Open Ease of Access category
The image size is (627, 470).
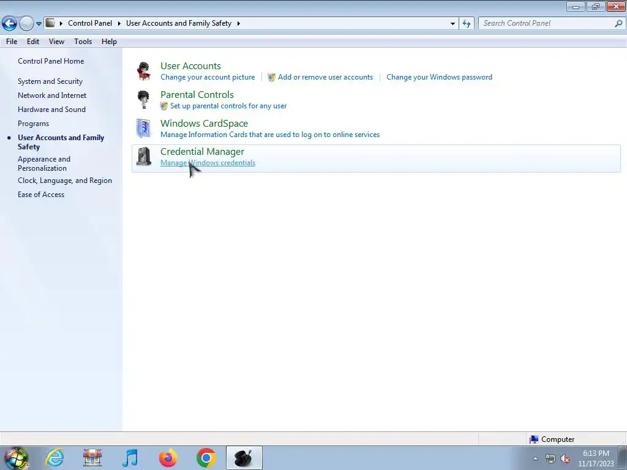(41, 194)
